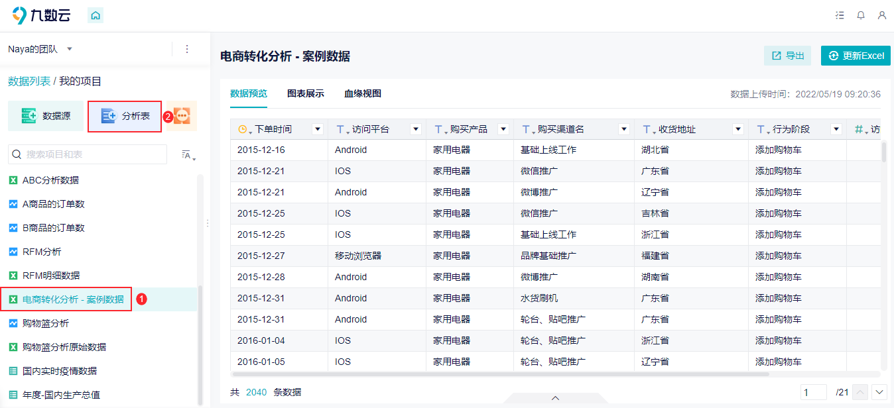Open the 收货地址 column filter dropdown

738,129
